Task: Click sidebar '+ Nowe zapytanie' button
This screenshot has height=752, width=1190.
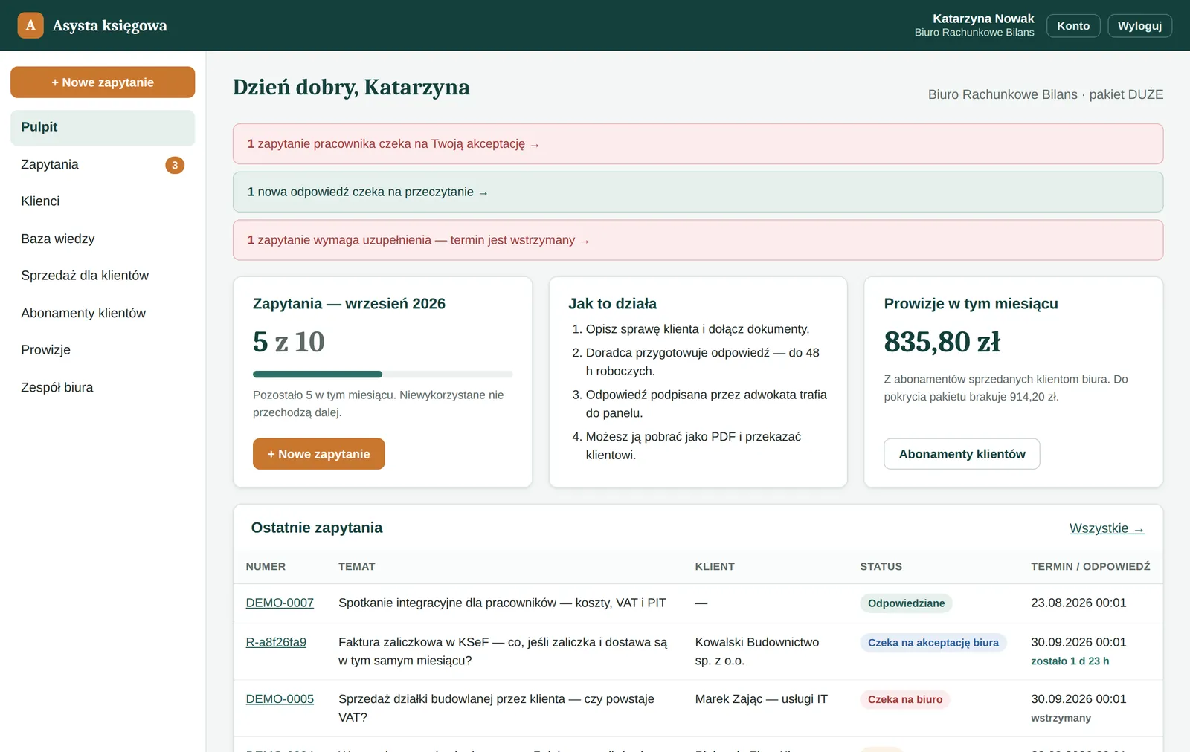Action: [x=103, y=82]
